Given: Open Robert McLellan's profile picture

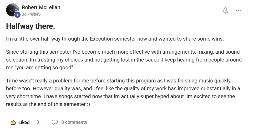Looking at the screenshot, I should 12,10.
